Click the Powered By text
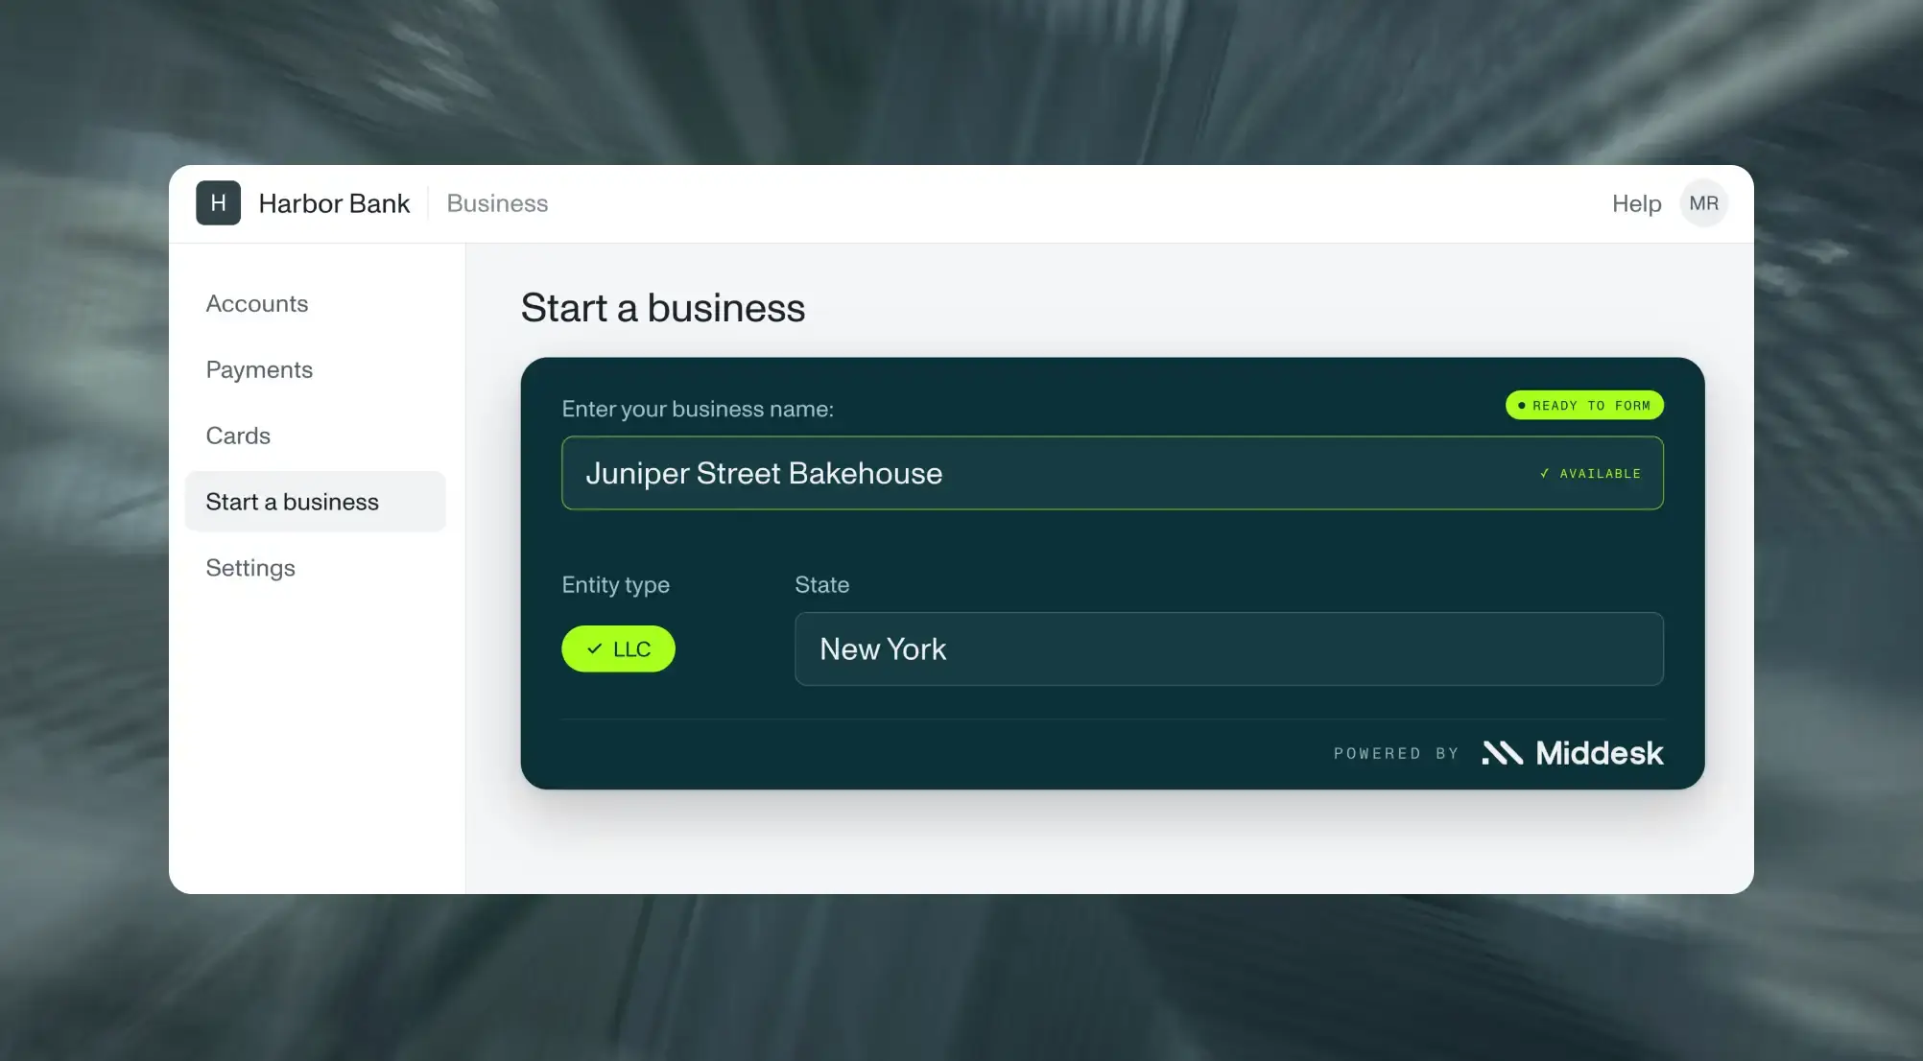1923x1061 pixels. point(1396,754)
